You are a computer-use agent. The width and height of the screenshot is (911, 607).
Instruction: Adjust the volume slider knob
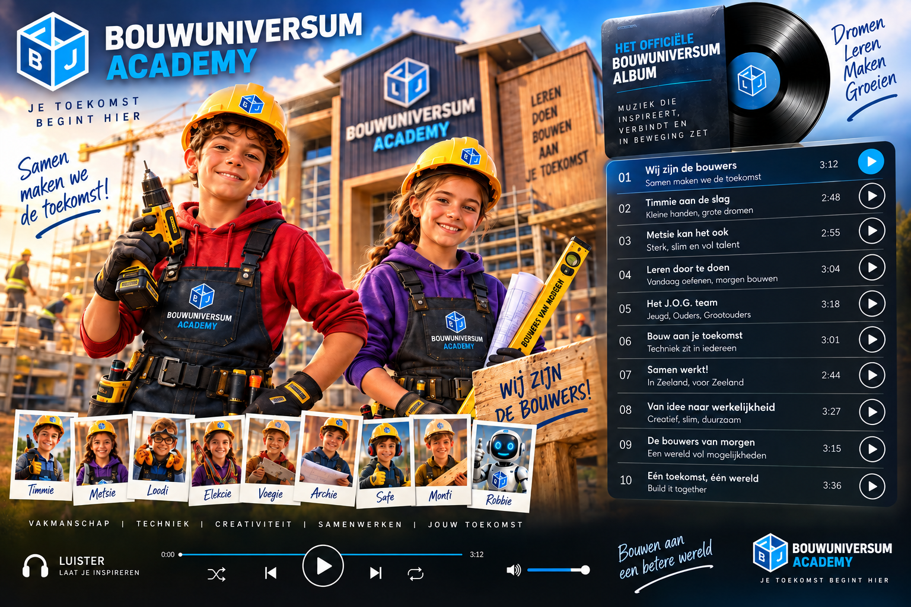[585, 570]
